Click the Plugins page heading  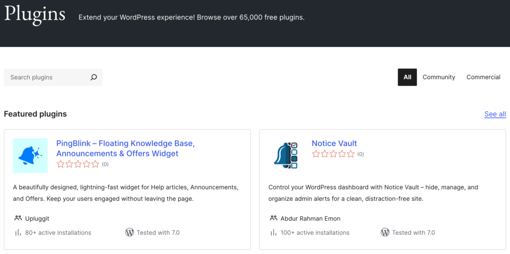tap(35, 15)
